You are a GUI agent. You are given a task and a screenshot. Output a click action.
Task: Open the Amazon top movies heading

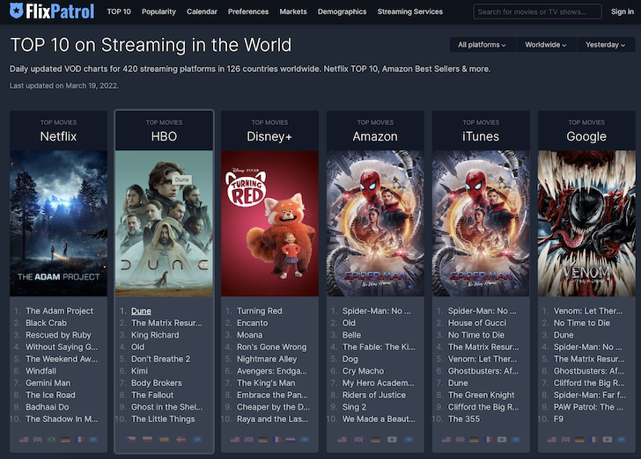click(375, 136)
